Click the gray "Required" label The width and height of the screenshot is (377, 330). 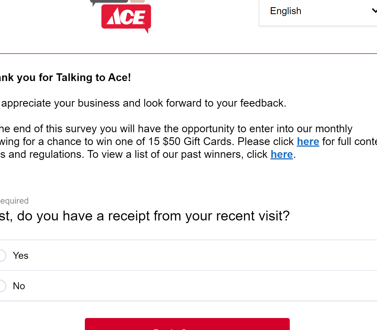tap(14, 201)
